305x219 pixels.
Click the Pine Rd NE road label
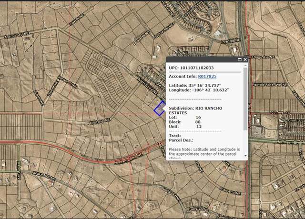[x=231, y=41]
